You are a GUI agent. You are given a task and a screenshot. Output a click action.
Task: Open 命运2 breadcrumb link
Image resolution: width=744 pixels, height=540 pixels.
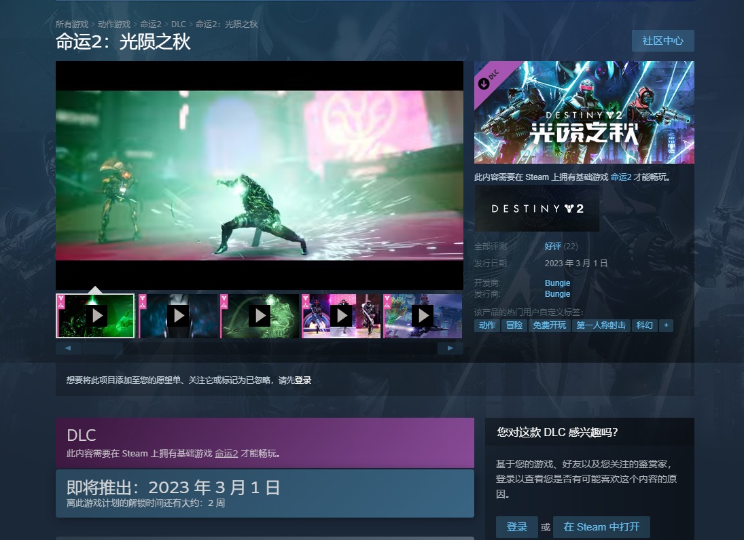[151, 24]
